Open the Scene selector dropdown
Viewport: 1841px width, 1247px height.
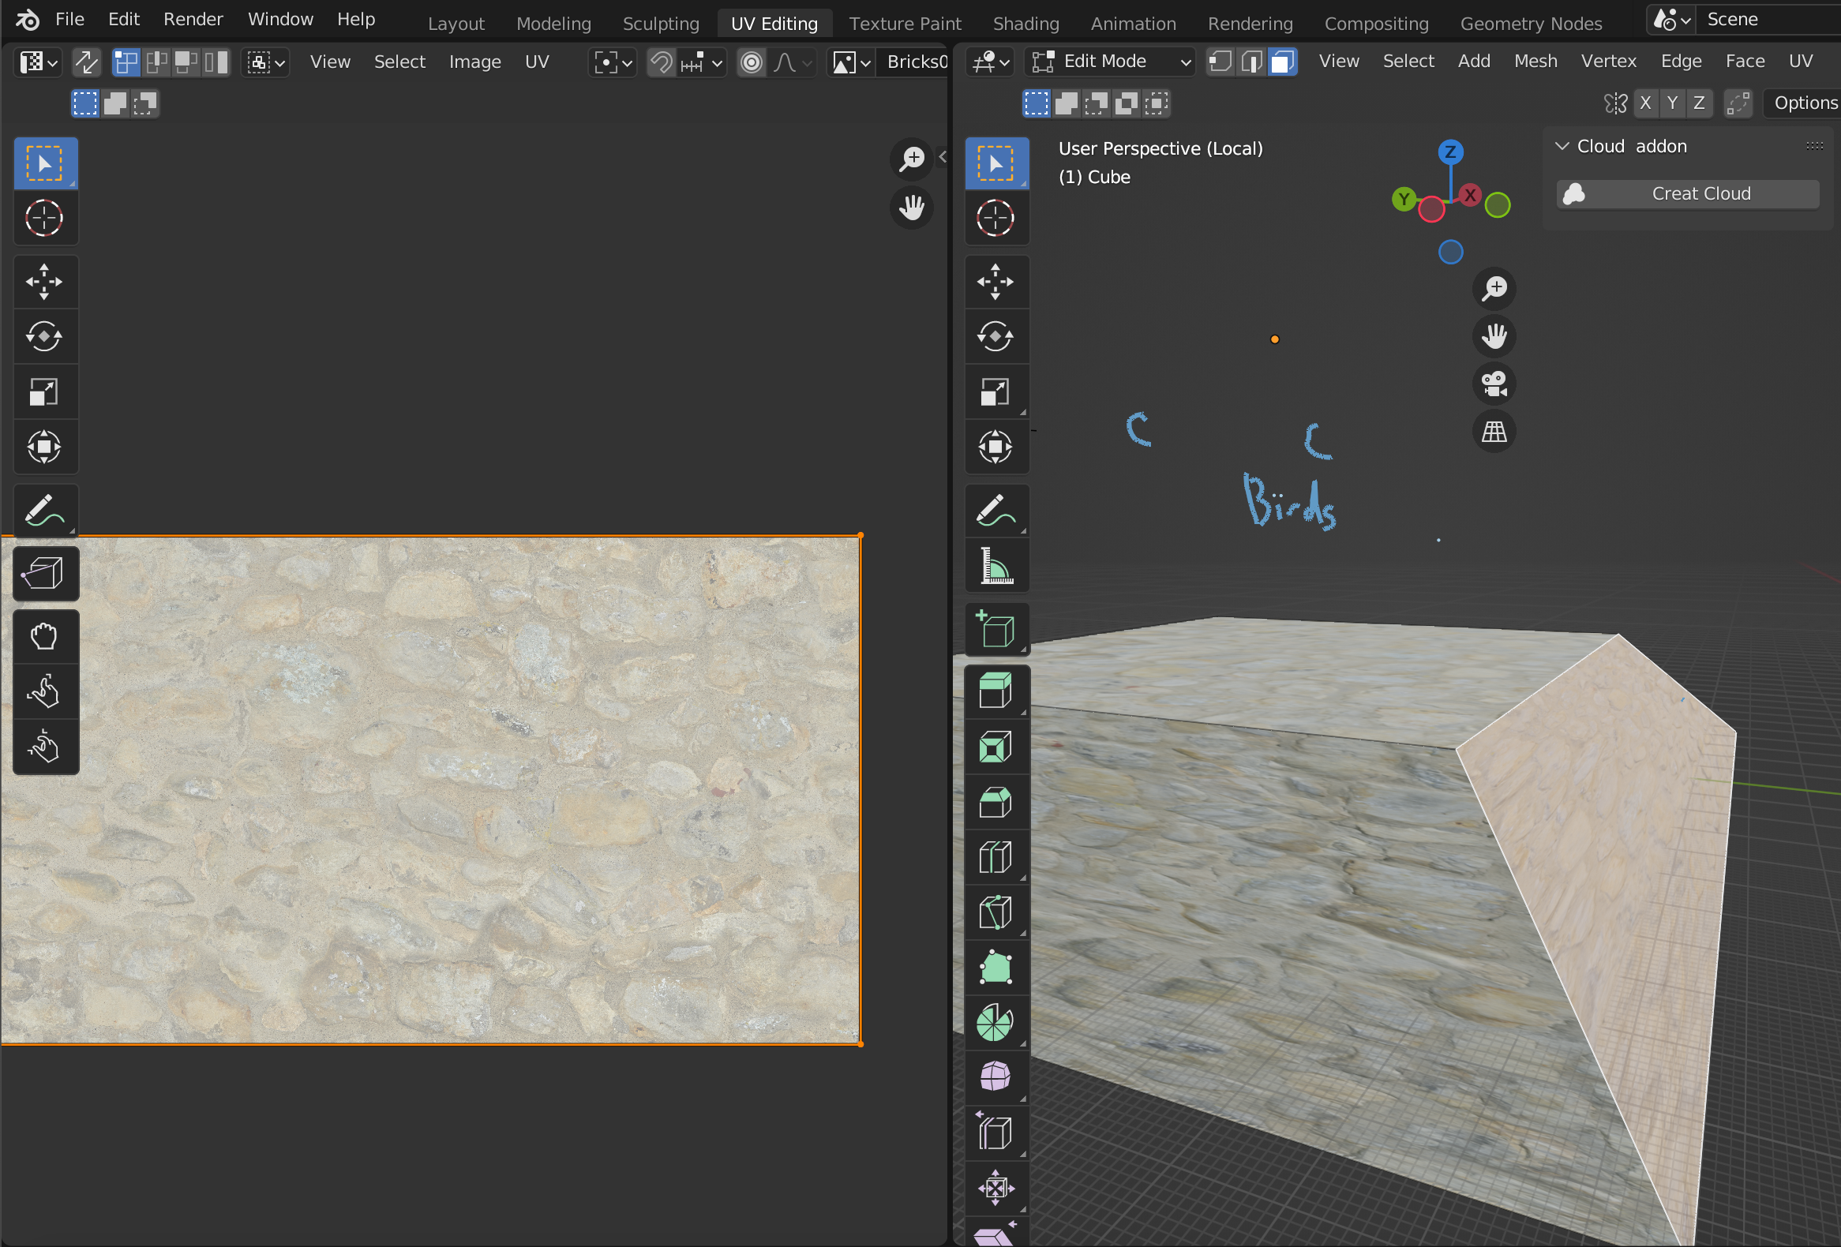click(x=1670, y=20)
